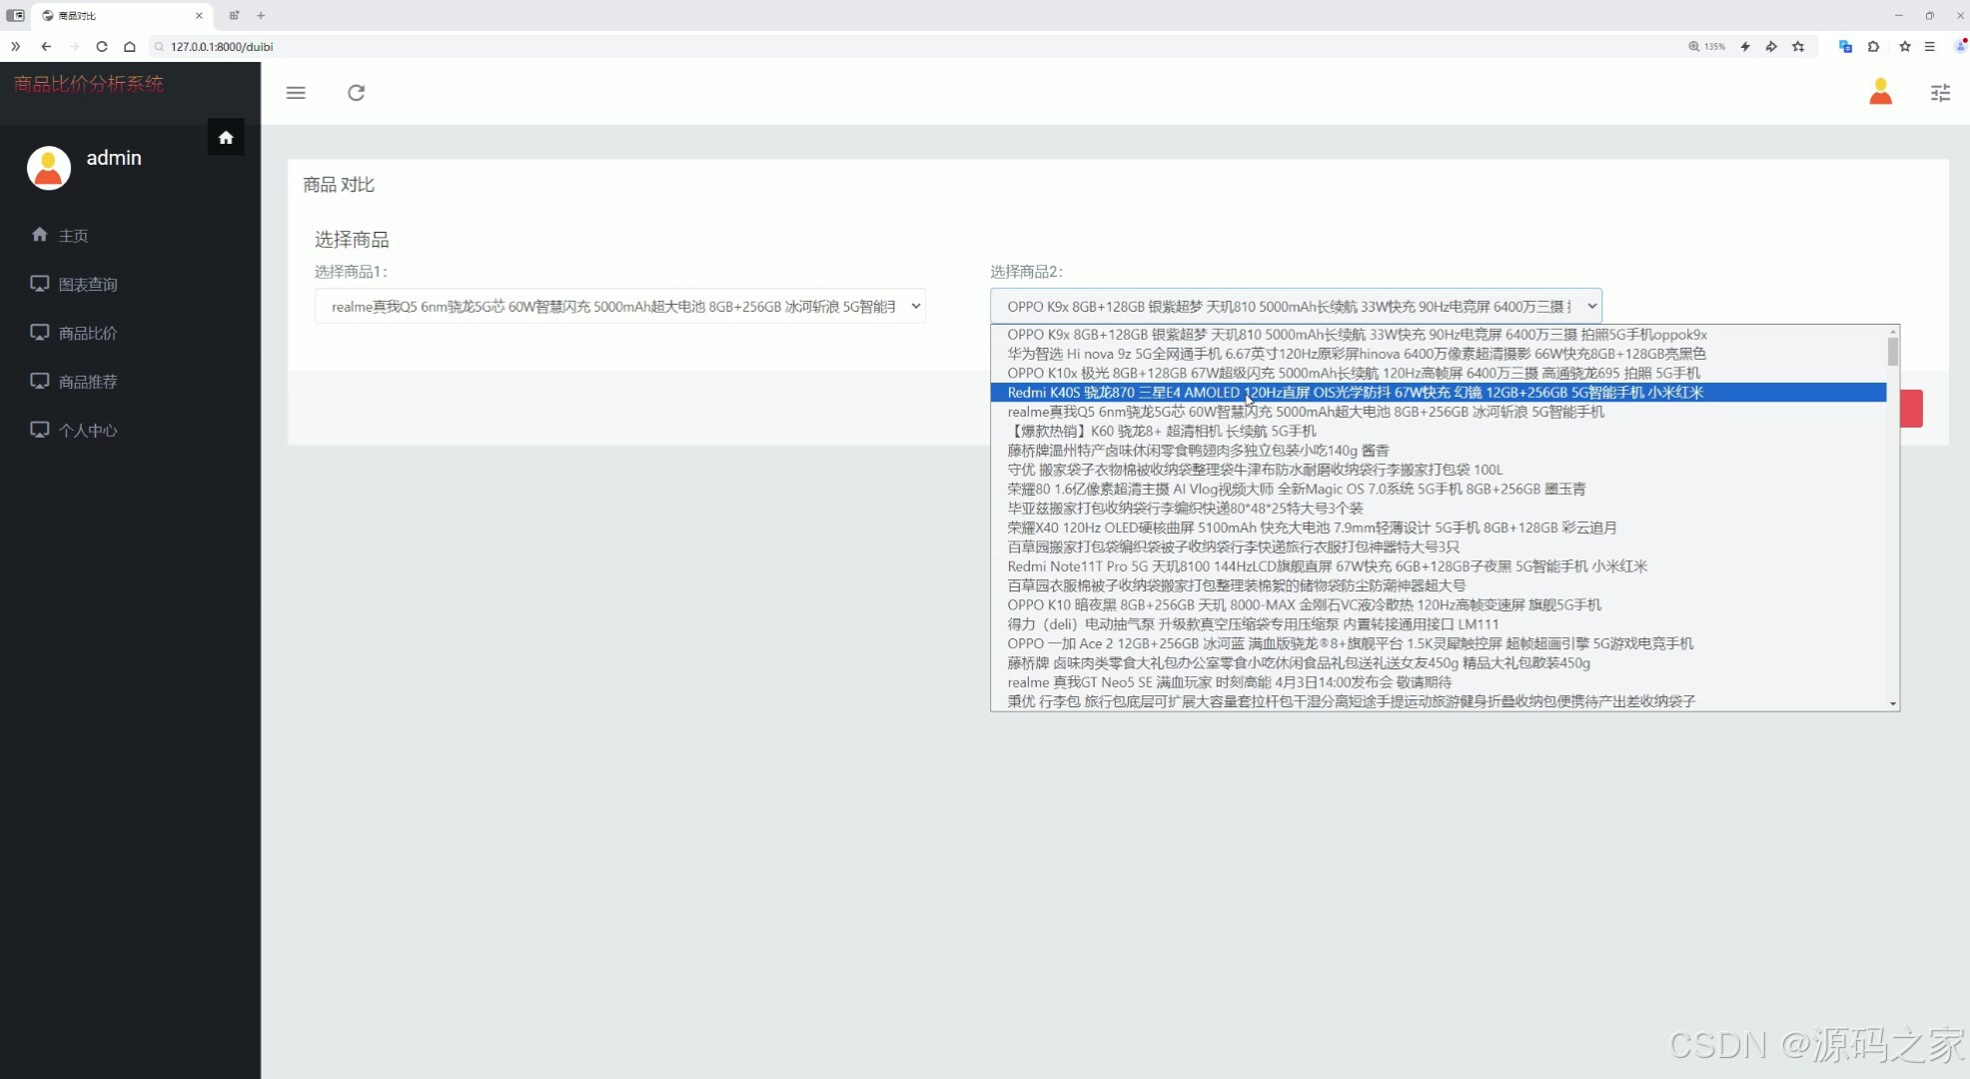Open the browser profile avatar

point(1961,46)
